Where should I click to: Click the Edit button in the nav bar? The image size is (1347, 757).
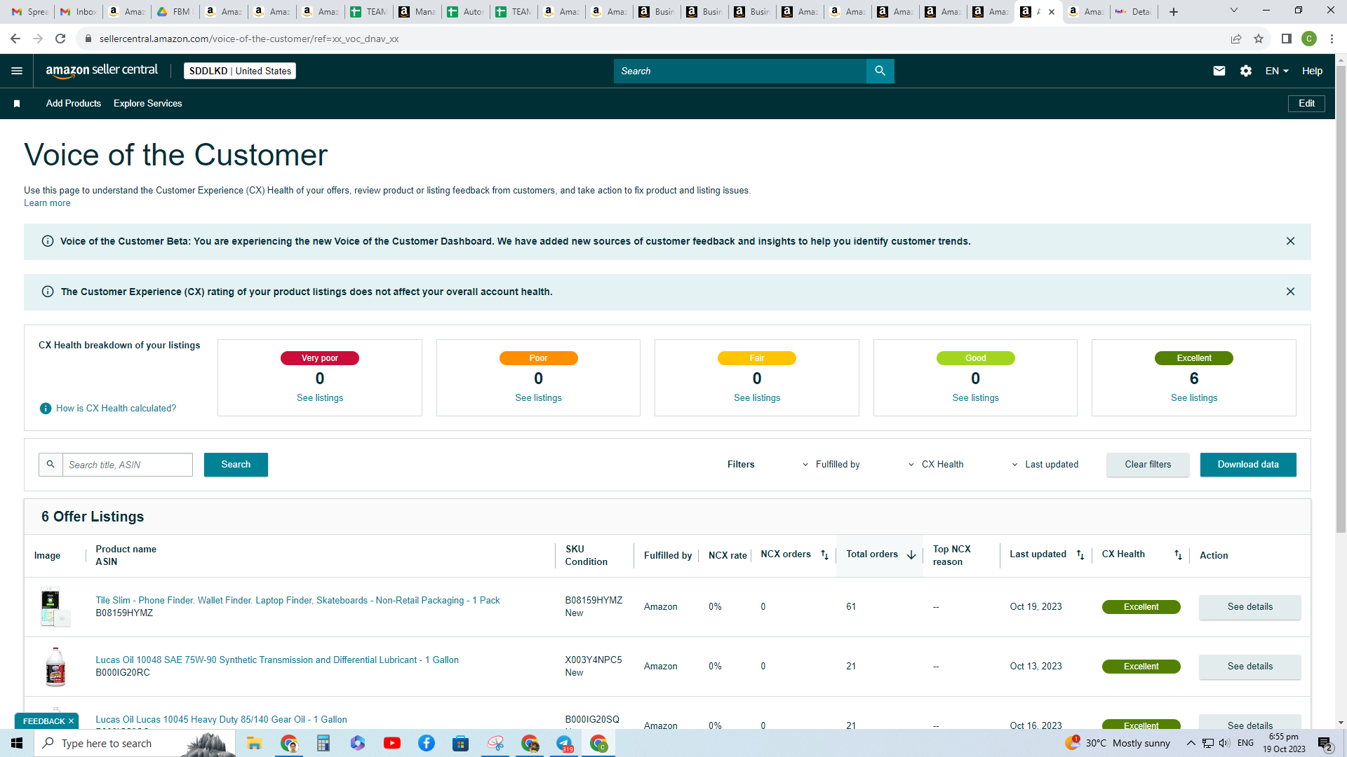coord(1306,104)
